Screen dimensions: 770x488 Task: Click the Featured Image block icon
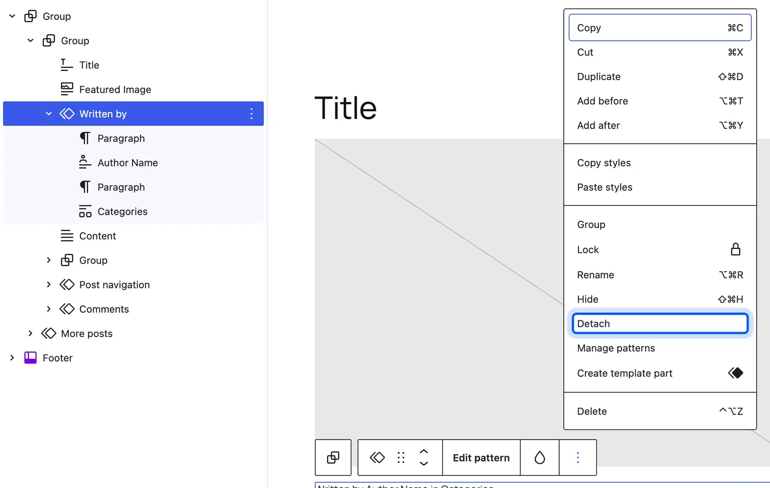[x=67, y=89]
